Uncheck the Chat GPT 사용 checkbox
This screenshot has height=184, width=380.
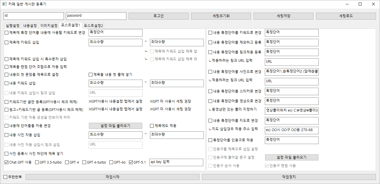click(x=7, y=162)
